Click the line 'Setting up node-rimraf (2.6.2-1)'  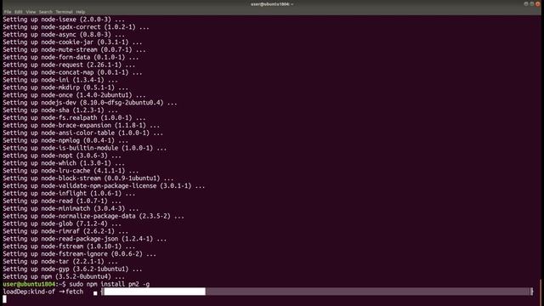click(65, 231)
